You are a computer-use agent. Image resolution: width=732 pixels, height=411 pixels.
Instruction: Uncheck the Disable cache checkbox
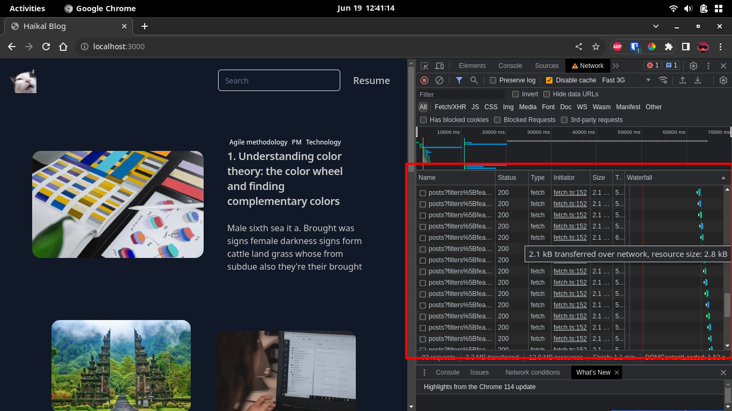tap(549, 80)
